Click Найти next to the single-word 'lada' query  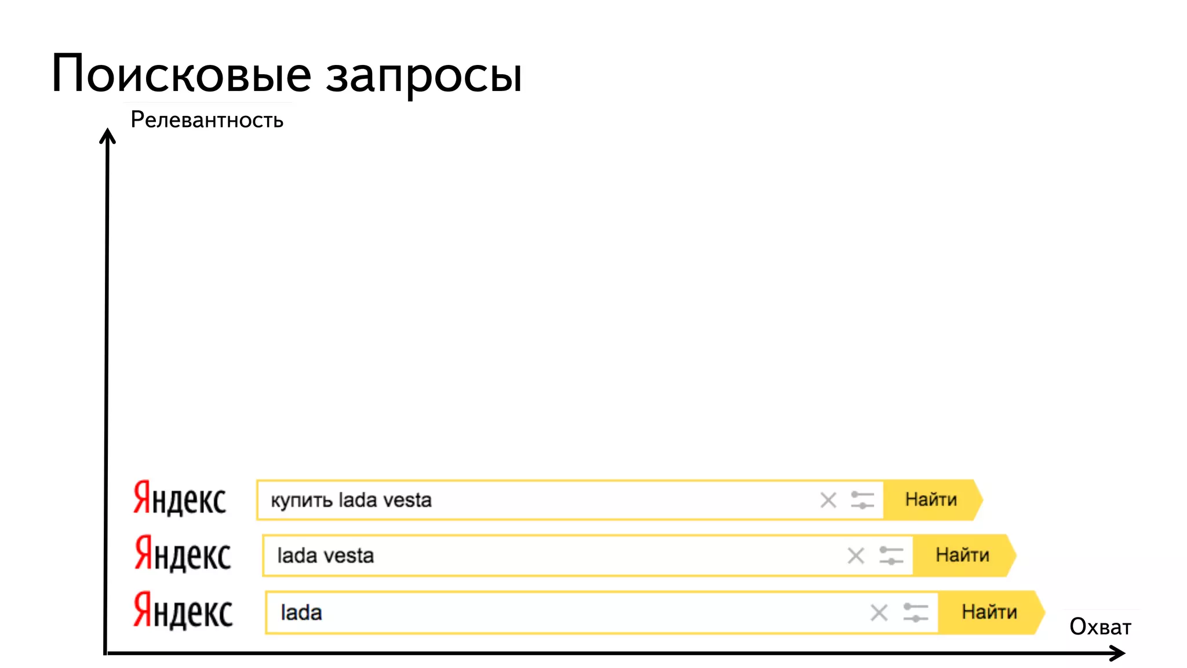[991, 612]
